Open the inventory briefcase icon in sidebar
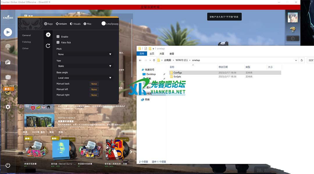Viewport: 314px width, 174px height. click(x=8, y=62)
